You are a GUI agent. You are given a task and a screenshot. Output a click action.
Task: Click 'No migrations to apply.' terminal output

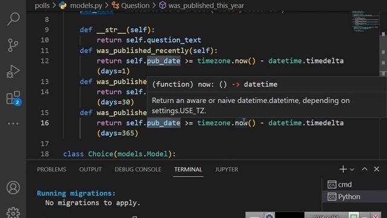93,203
